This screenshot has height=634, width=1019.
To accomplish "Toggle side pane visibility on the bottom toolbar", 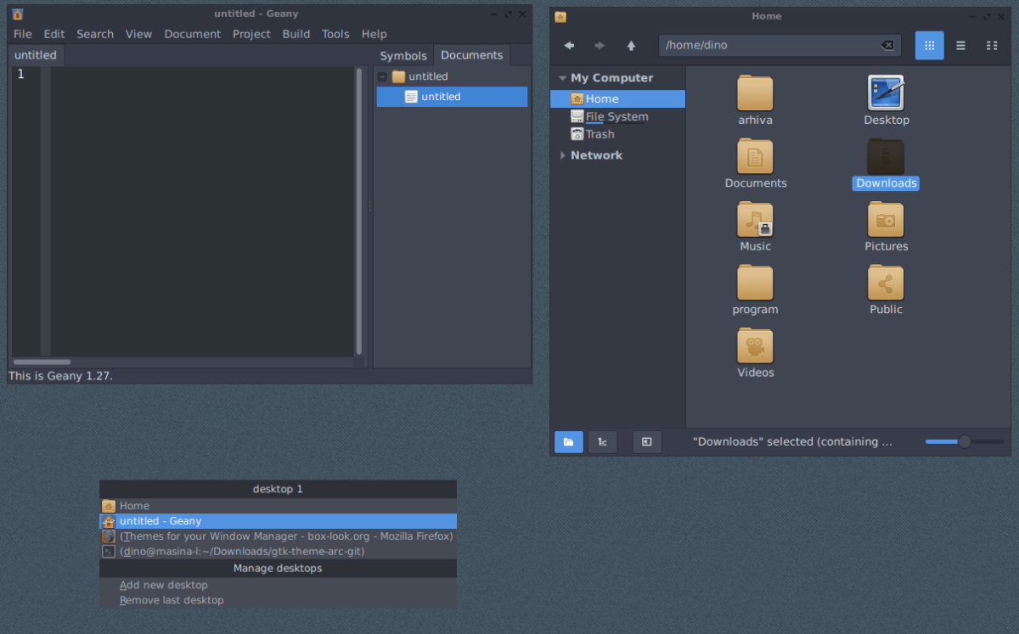I will (x=646, y=441).
